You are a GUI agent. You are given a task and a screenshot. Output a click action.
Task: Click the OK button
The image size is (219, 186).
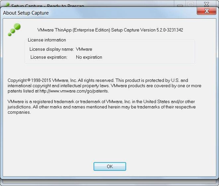point(110,166)
